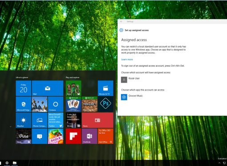Open File Explorer from the taskbar
The image size is (227, 166).
coord(15,163)
